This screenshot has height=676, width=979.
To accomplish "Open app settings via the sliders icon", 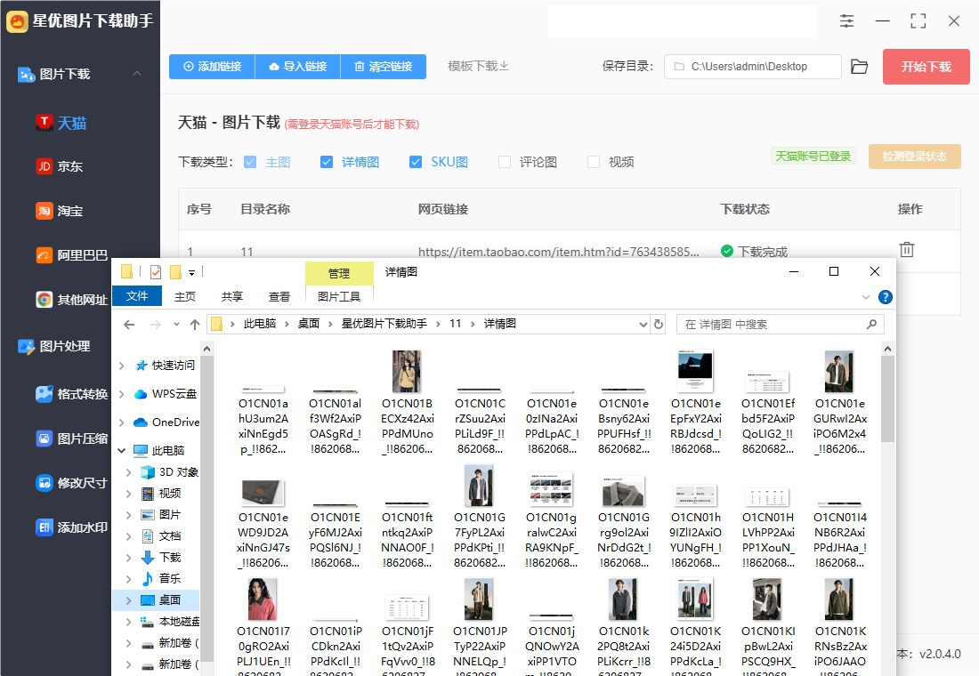I will (x=846, y=20).
